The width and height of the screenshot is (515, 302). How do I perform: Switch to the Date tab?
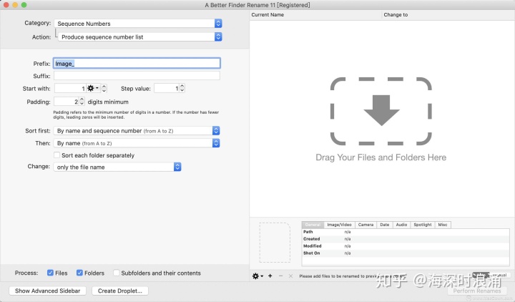[385, 225]
